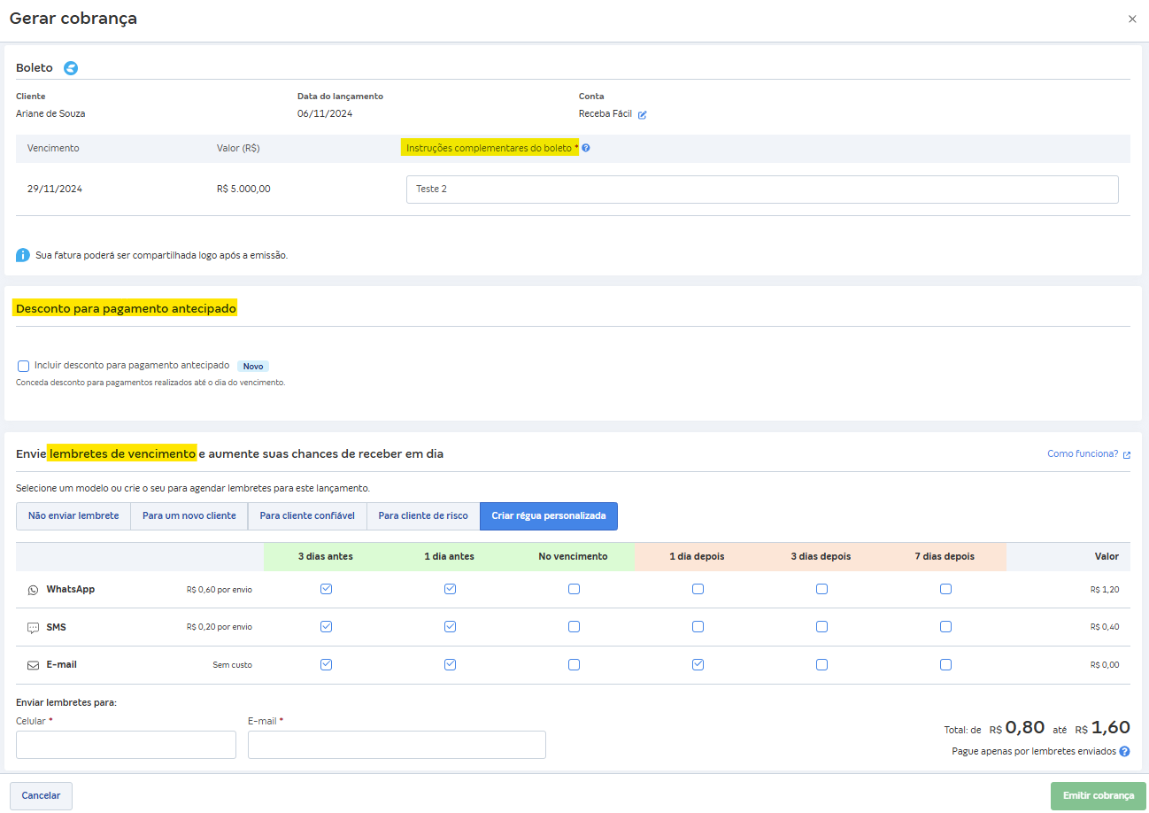Uncheck E-mail 3 dias antes
The height and width of the screenshot is (813, 1149).
(326, 664)
